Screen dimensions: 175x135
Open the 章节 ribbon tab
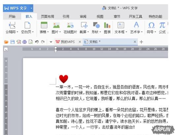pos(117,16)
